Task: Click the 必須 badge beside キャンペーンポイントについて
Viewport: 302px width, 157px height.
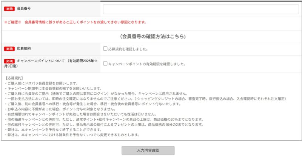Action: point(9,61)
